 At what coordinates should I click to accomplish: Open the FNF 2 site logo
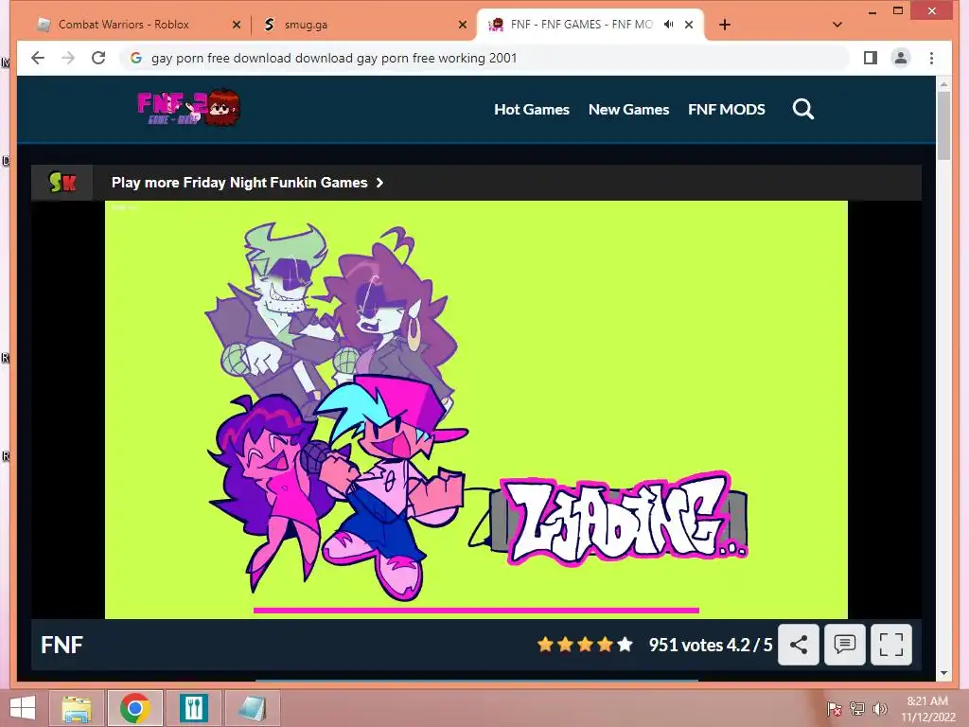pos(188,108)
